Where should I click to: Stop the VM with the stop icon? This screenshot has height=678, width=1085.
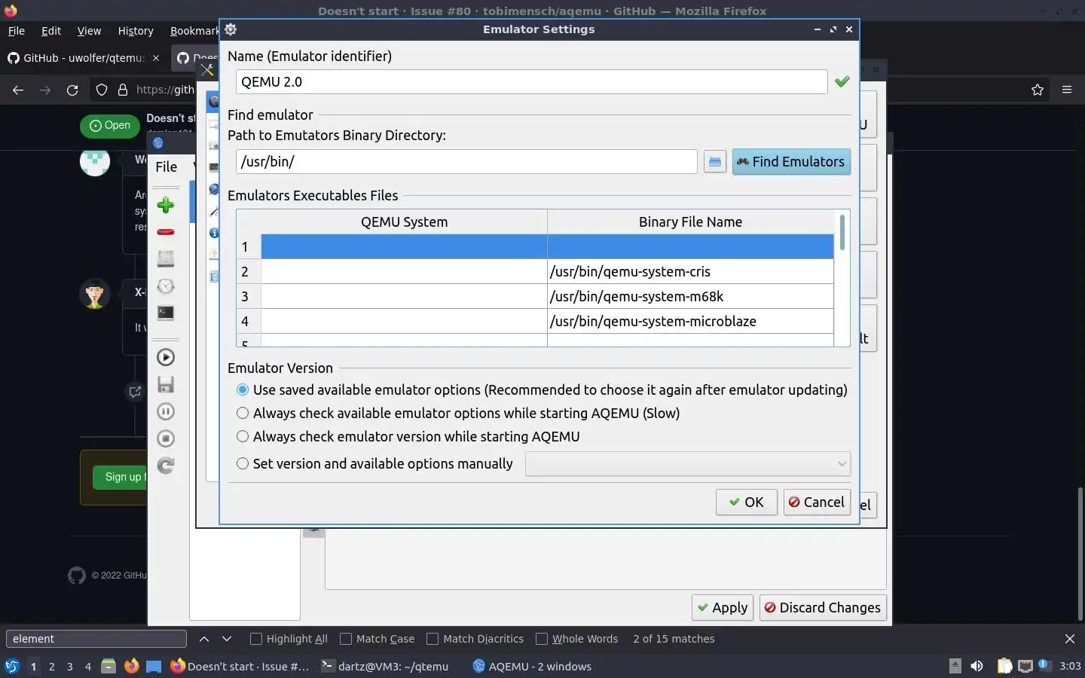tap(166, 438)
